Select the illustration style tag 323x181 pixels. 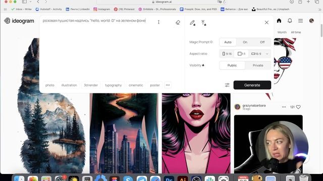click(x=69, y=85)
